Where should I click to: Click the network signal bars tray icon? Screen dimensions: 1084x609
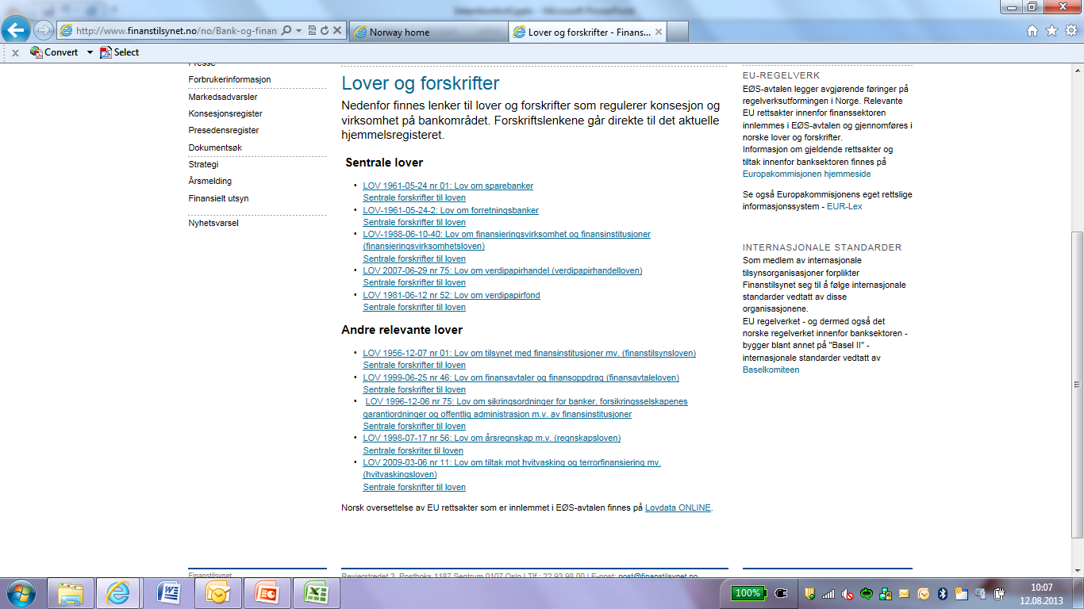click(828, 593)
